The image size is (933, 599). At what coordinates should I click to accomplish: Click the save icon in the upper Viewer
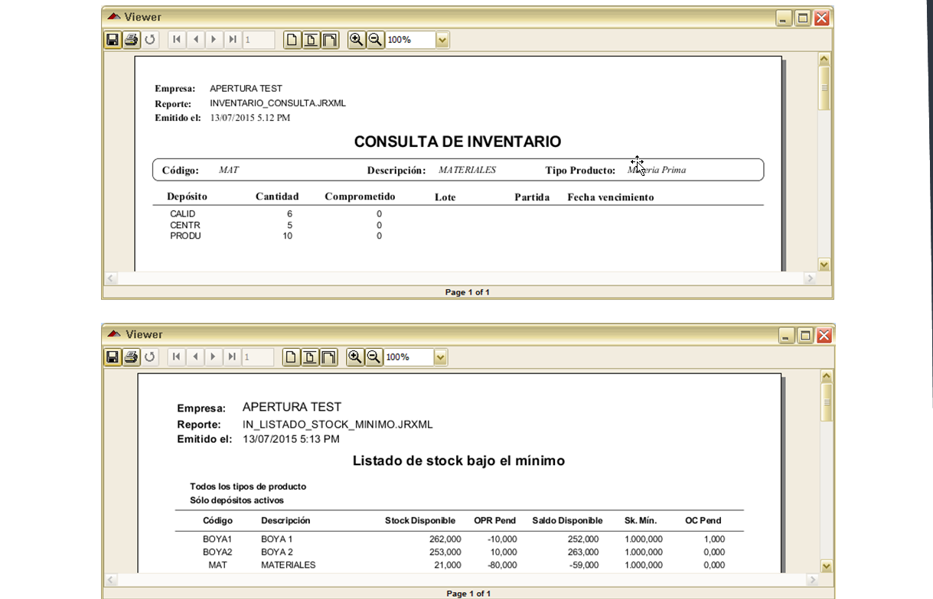click(x=113, y=40)
